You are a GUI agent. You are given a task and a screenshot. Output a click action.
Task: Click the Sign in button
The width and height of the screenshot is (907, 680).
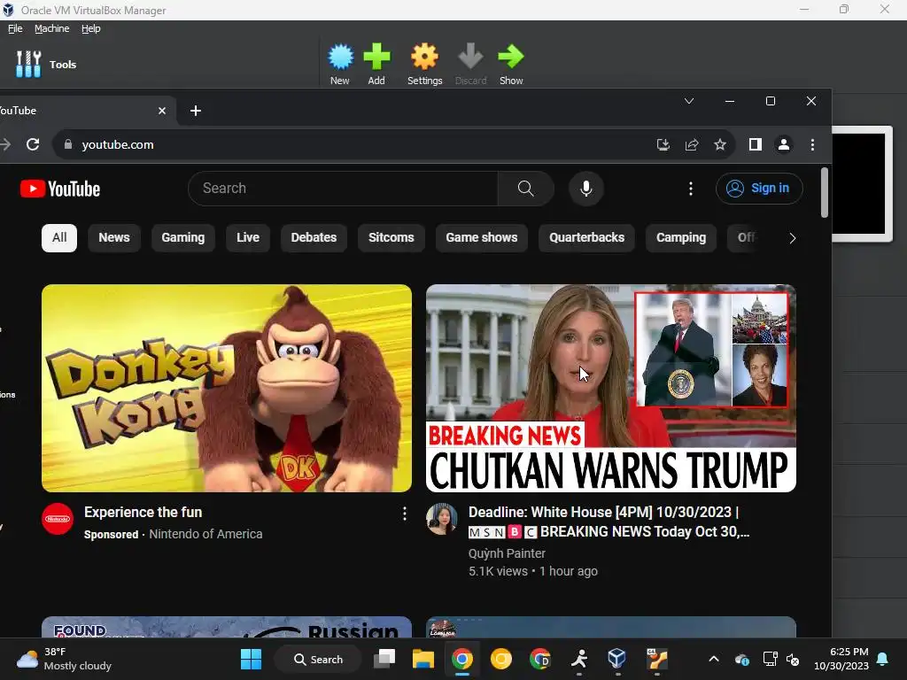tap(759, 189)
